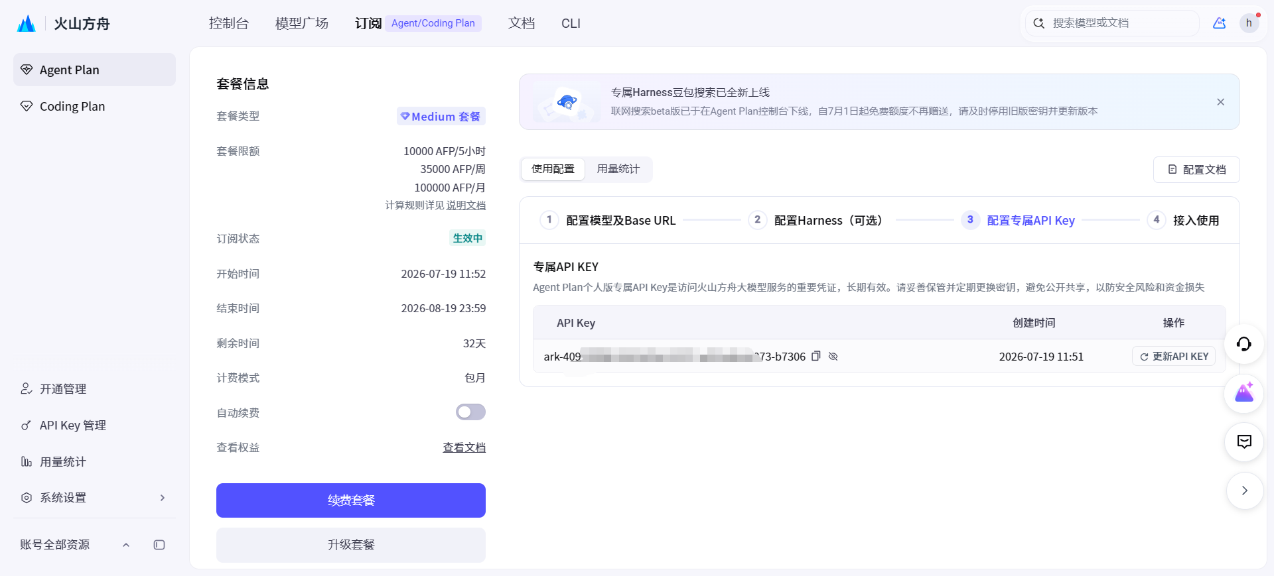This screenshot has width=1274, height=576.
Task: Click the 35000 AFP/周 quota text
Action: (x=453, y=169)
